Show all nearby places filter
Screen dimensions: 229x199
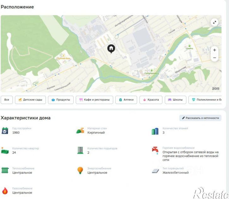(x=7, y=100)
